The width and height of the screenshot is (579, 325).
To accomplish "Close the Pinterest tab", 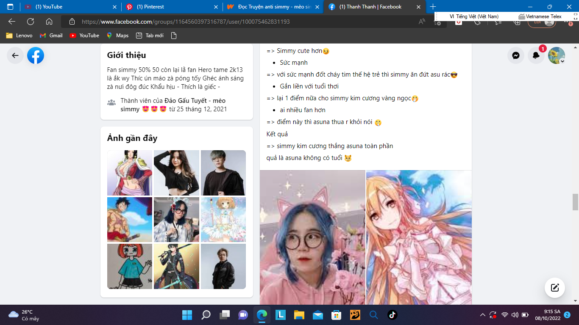I will 217,7.
